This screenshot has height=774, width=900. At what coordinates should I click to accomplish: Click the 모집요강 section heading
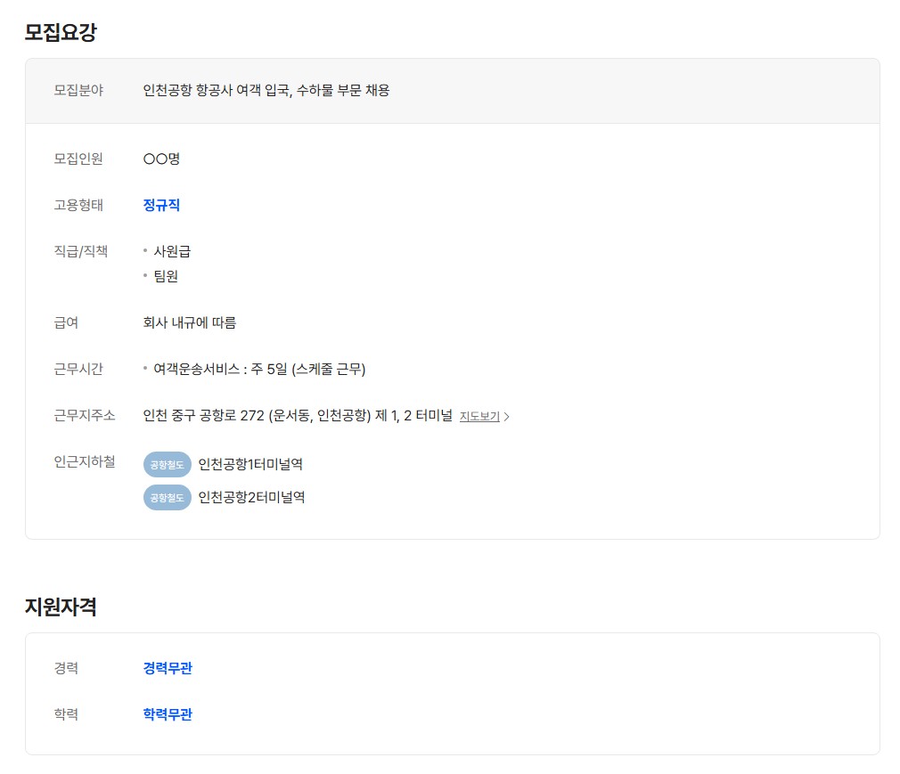coord(61,33)
